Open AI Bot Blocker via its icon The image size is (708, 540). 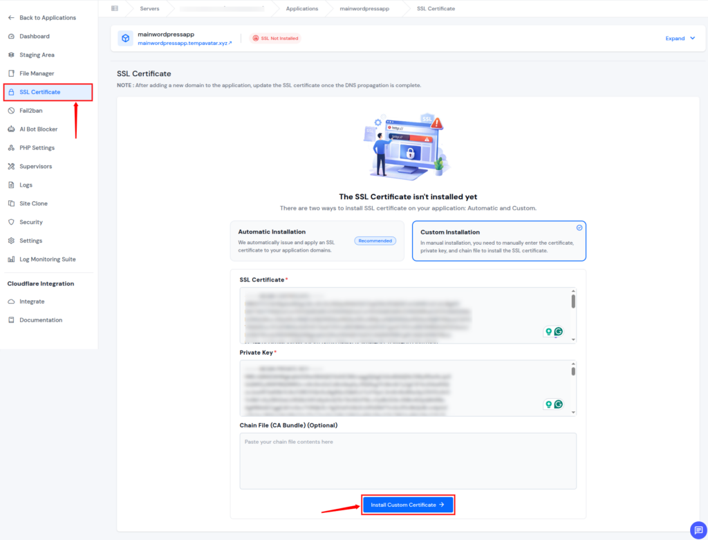[x=11, y=129]
